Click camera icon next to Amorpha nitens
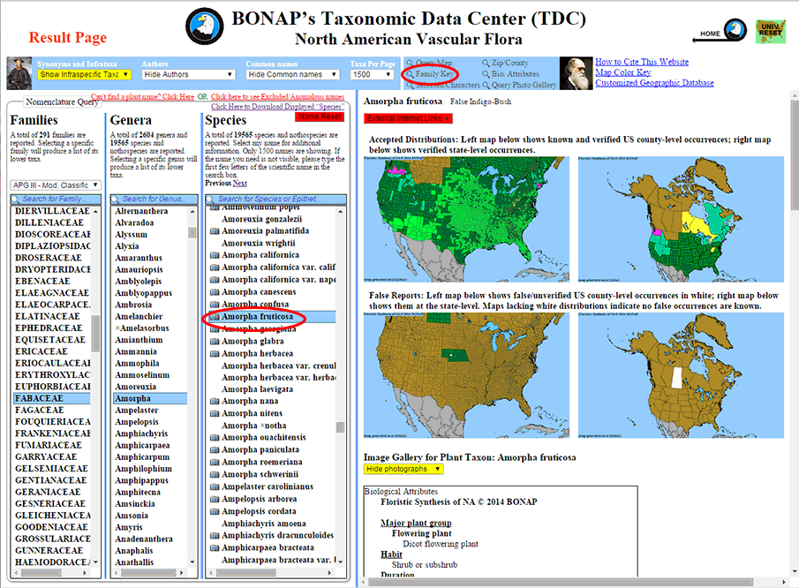This screenshot has height=588, width=799. click(x=215, y=413)
